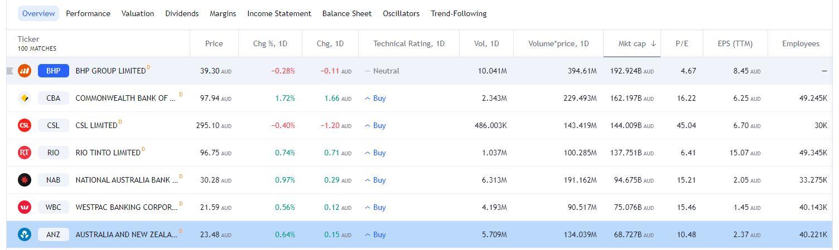Open the Margins tab
Screen dimensions: 839x250
223,13
